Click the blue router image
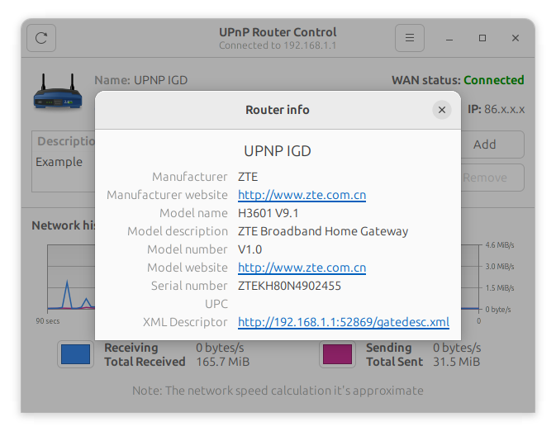This screenshot has height=436, width=556. [58, 91]
